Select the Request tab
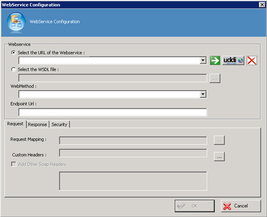The height and width of the screenshot is (217, 267). point(15,124)
